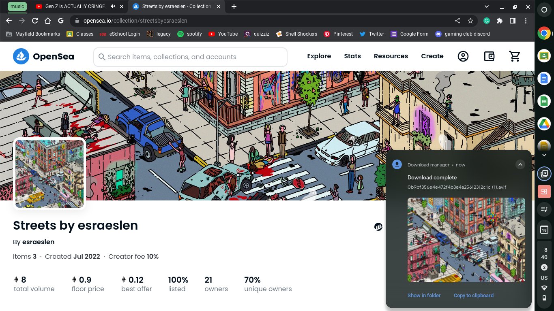
Task: Click the share page icon in address bar
Action: pos(457,21)
